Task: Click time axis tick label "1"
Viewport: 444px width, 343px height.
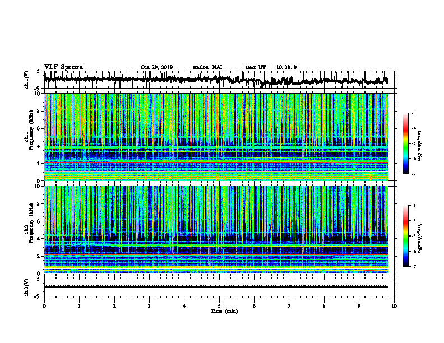Action: [79, 306]
